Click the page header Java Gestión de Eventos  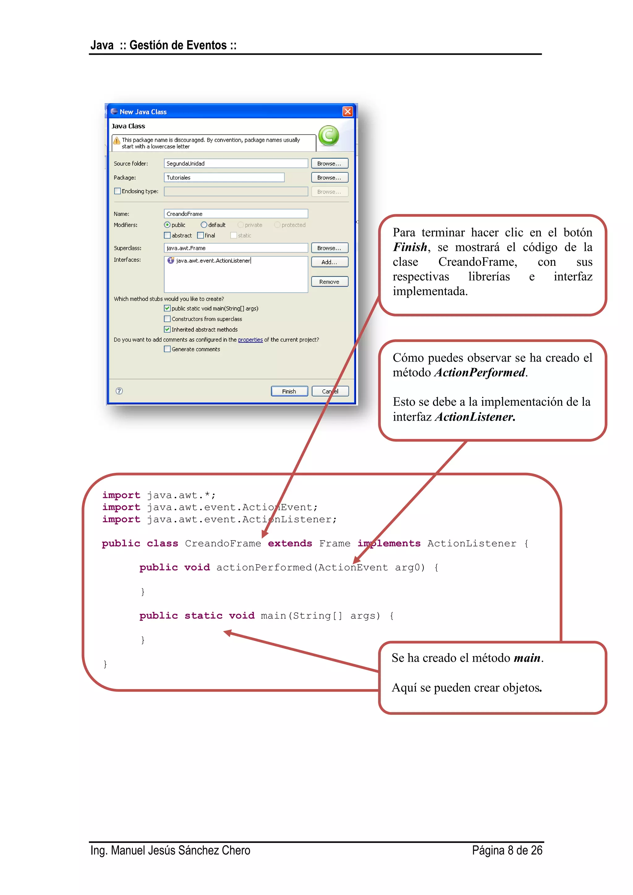coord(163,45)
